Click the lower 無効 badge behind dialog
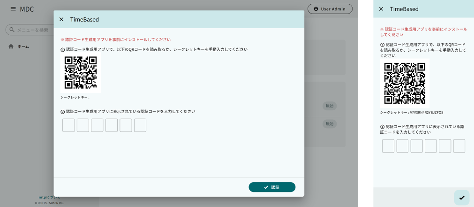Screen dimensions: 474x207 [330, 124]
